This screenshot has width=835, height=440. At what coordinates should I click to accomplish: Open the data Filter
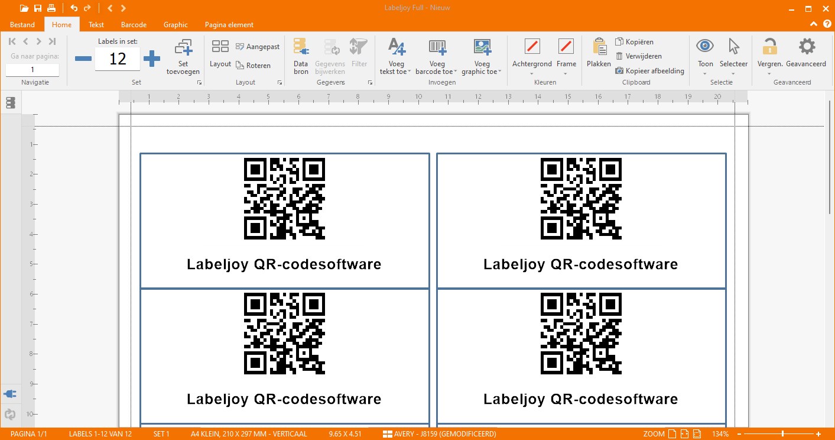359,53
